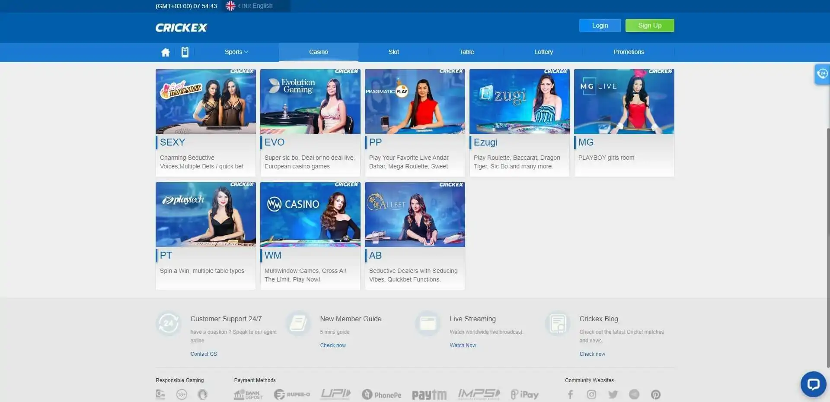Click the 18+ responsible gaming icon
The height and width of the screenshot is (402, 830).
[x=182, y=394]
